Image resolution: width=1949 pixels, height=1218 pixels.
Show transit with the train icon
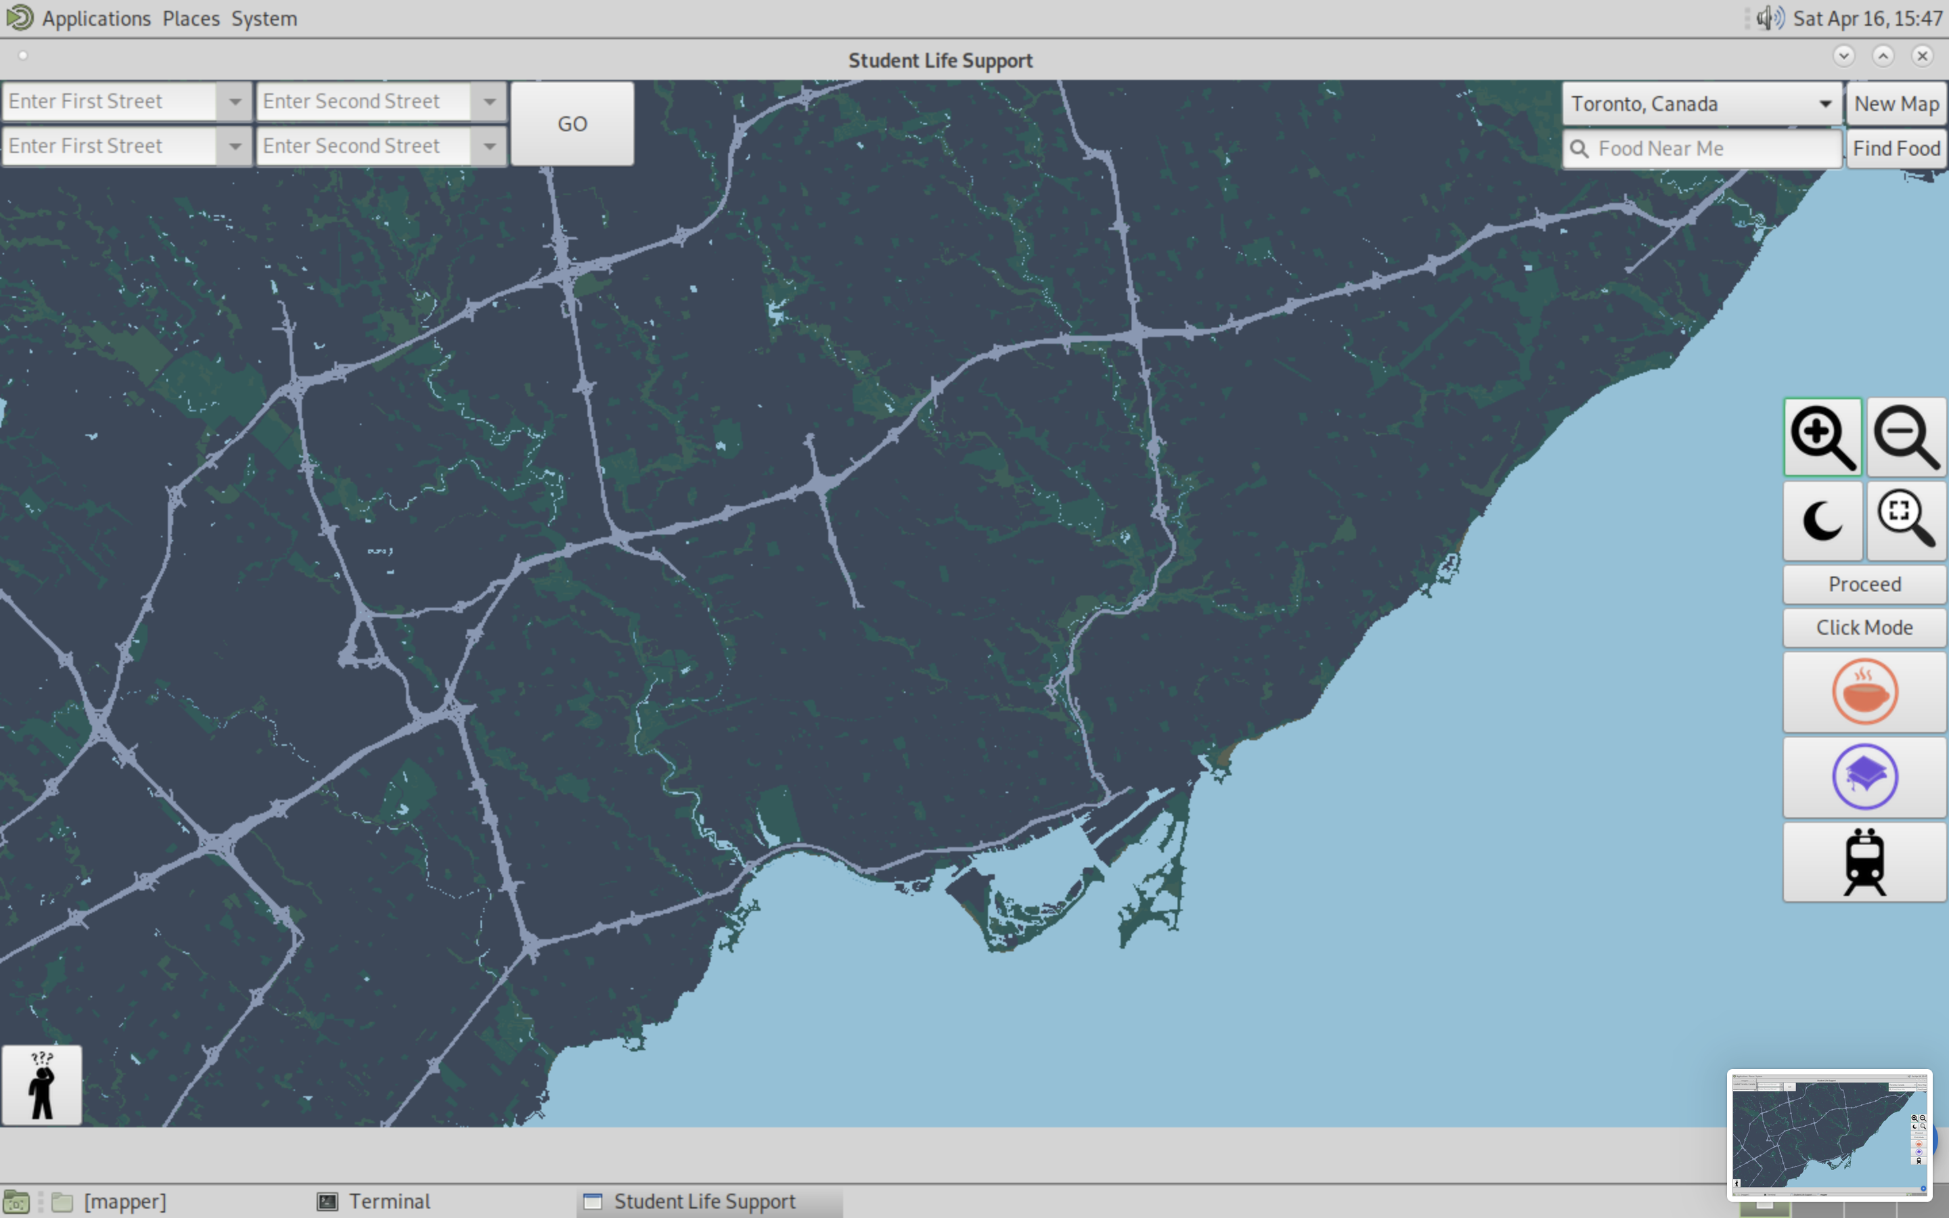pos(1864,862)
